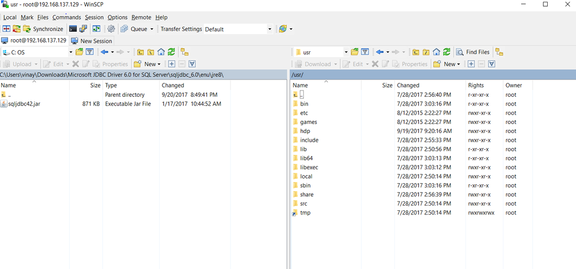
Task: Click remote Back arrow
Action: click(380, 52)
